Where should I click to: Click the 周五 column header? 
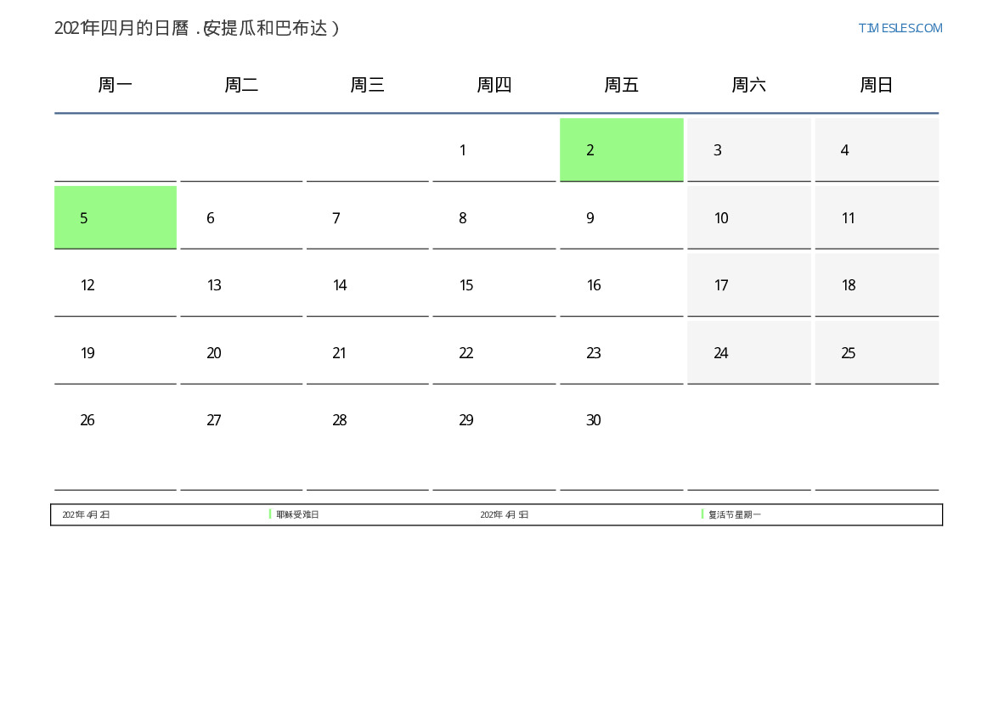(x=621, y=85)
